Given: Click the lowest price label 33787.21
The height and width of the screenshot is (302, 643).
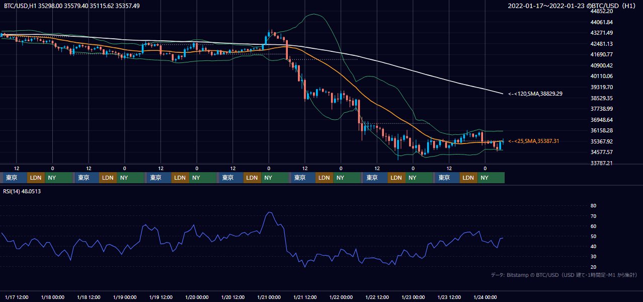Looking at the screenshot, I should point(601,163).
